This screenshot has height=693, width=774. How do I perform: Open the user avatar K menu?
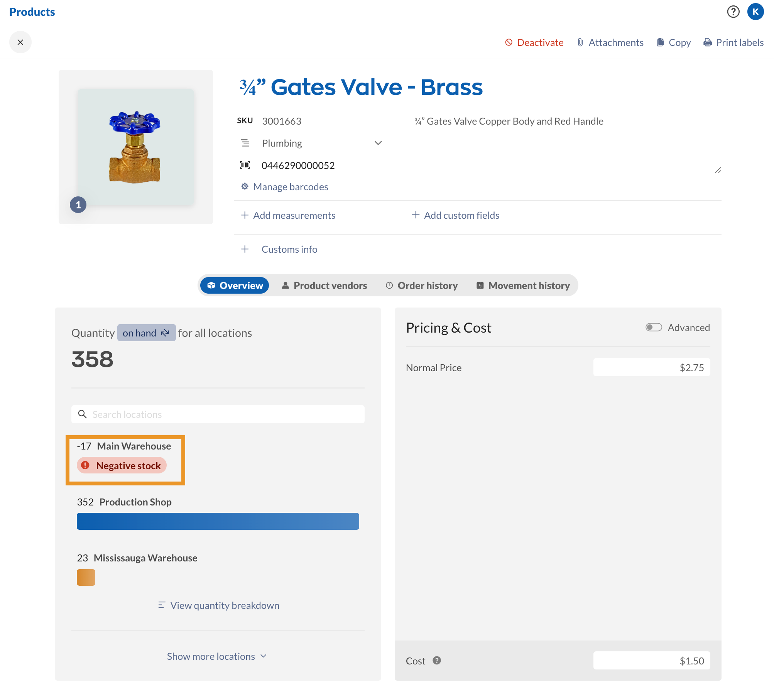755,12
